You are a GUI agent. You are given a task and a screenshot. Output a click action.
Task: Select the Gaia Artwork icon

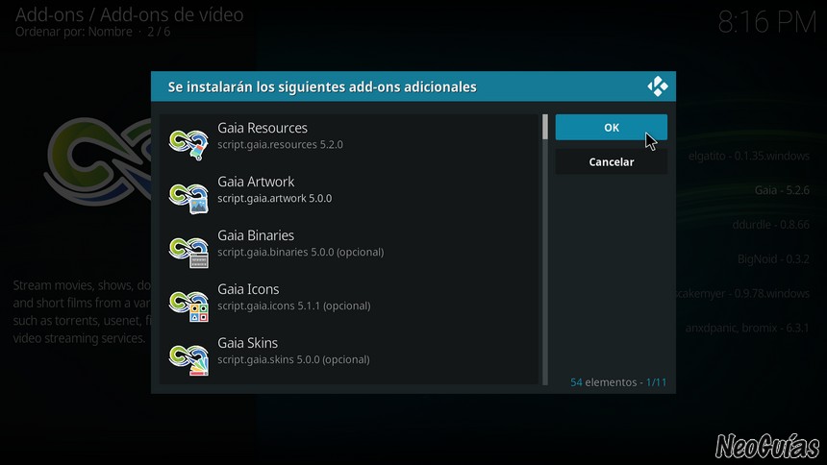tap(188, 198)
